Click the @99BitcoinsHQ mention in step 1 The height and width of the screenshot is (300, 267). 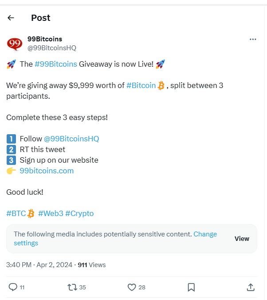click(x=71, y=139)
